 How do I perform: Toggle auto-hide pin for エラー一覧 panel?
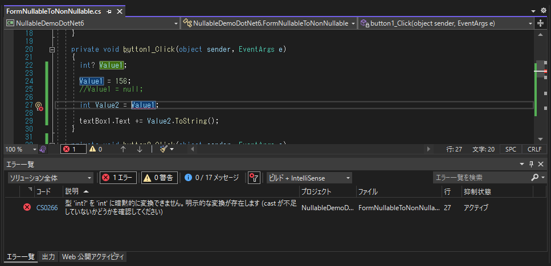531,163
